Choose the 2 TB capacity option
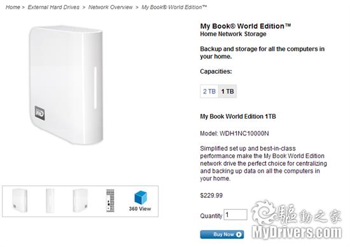 coord(209,91)
